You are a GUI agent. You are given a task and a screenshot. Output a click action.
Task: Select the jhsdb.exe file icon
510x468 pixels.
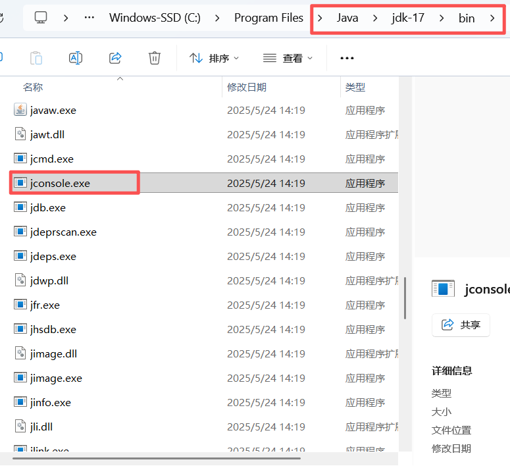(x=20, y=329)
